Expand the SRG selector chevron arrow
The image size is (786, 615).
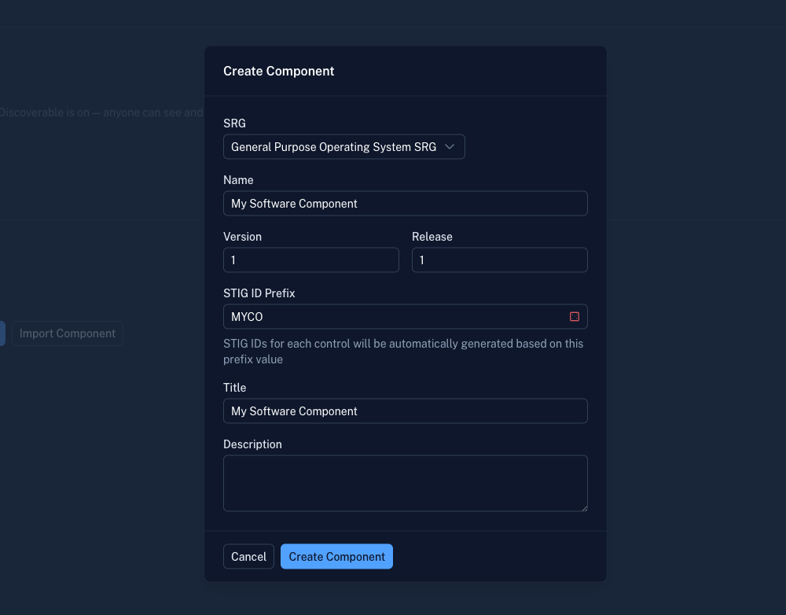[x=450, y=146]
